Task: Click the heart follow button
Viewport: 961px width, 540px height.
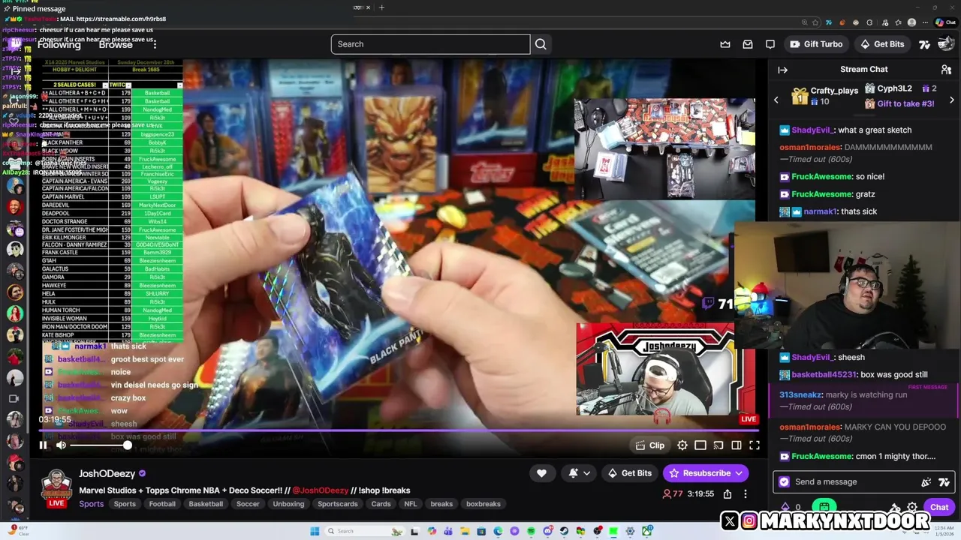Action: pos(541,473)
